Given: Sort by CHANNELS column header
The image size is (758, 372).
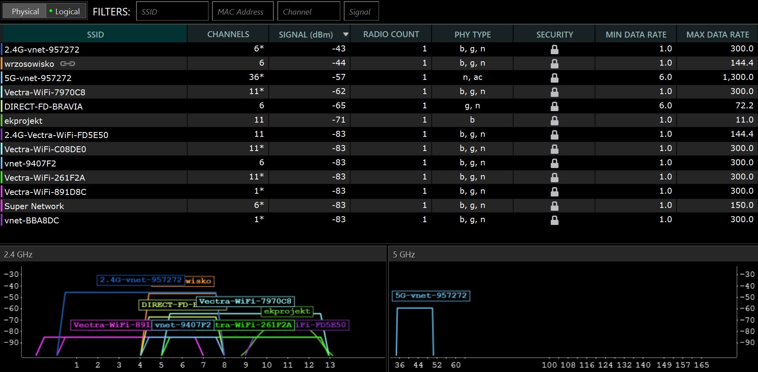Looking at the screenshot, I should [228, 34].
